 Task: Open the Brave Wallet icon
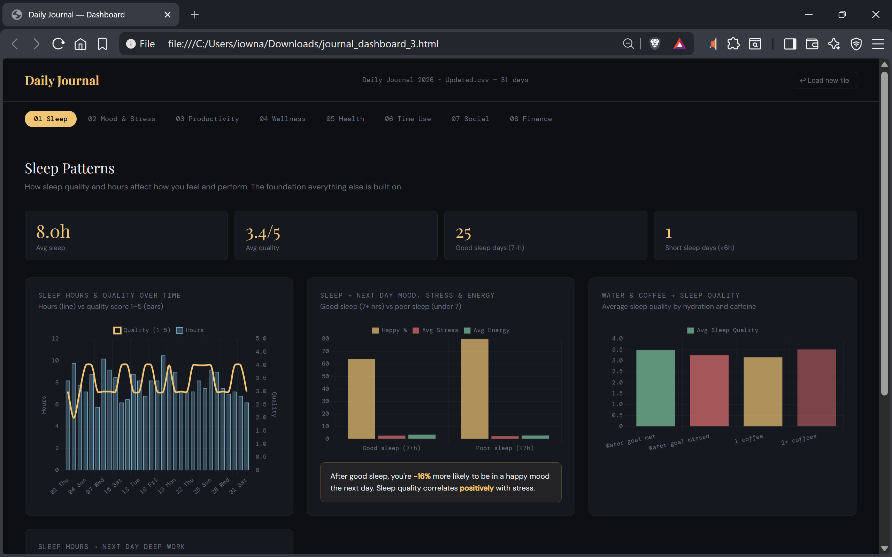812,44
